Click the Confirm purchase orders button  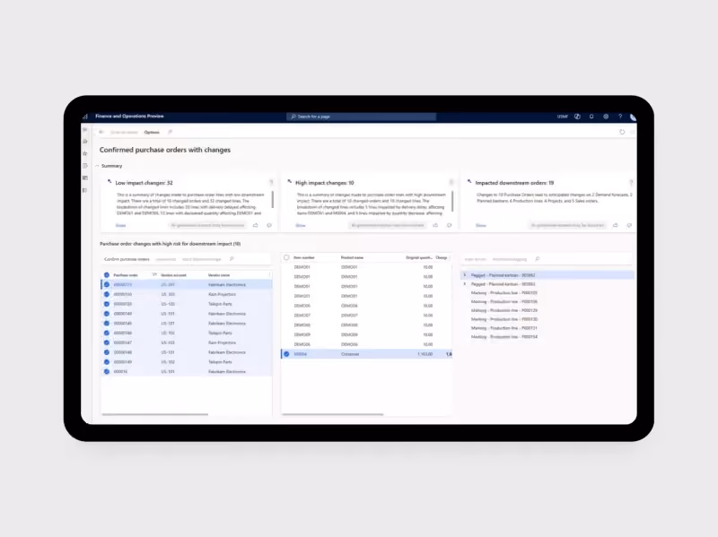127,259
